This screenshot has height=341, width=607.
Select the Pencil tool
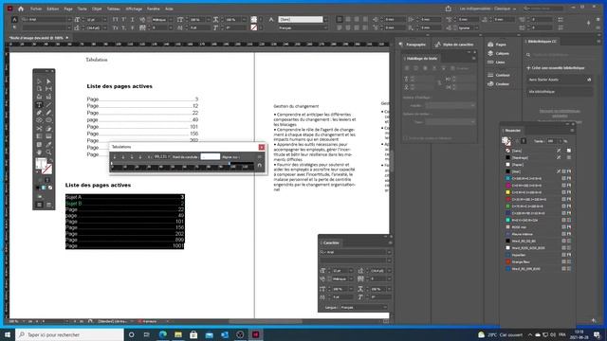coord(48,113)
